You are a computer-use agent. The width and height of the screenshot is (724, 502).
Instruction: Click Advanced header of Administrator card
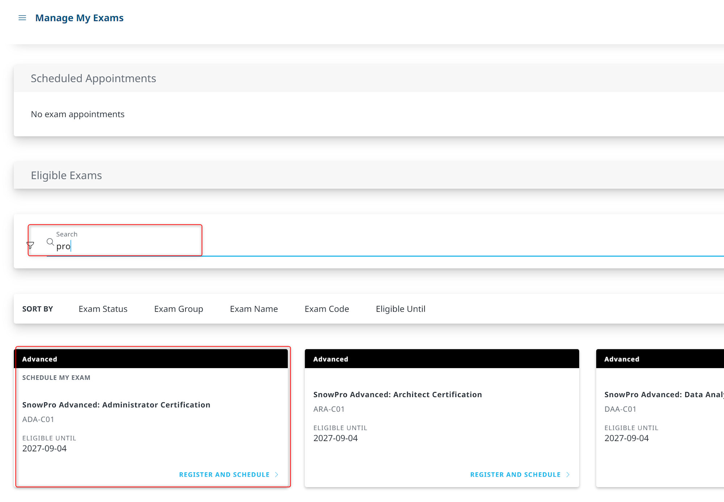(x=151, y=359)
